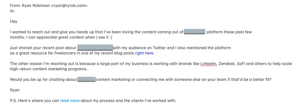
Task: Follow the "read more" link in postscript
Action: 70,100
